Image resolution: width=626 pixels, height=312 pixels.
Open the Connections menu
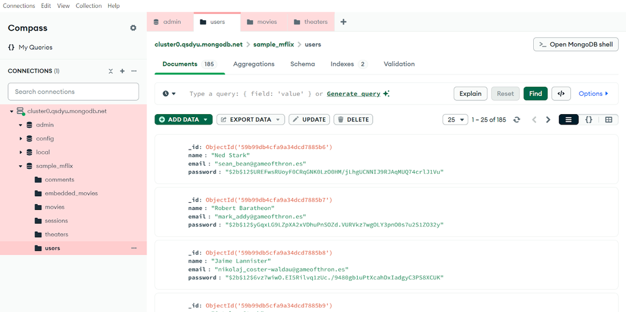coord(19,6)
